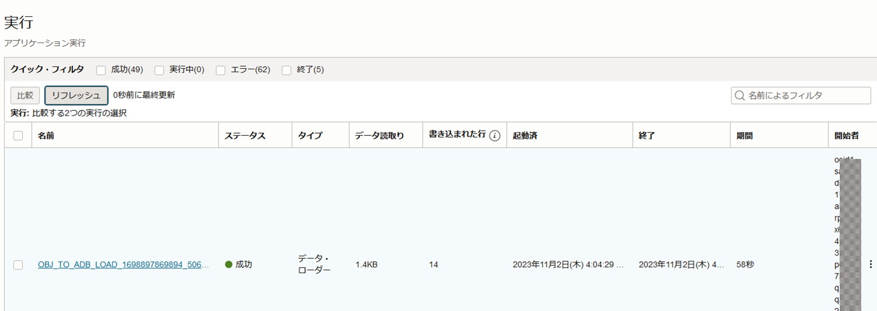This screenshot has height=311, width=877.
Task: Click the info icon beside 書き込まれた行
Action: pos(495,136)
